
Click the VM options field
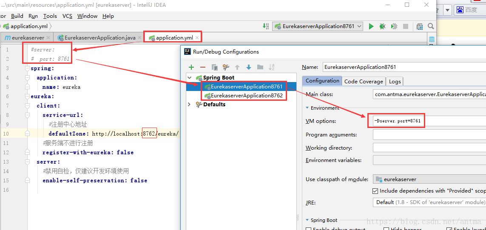[x=429, y=121]
